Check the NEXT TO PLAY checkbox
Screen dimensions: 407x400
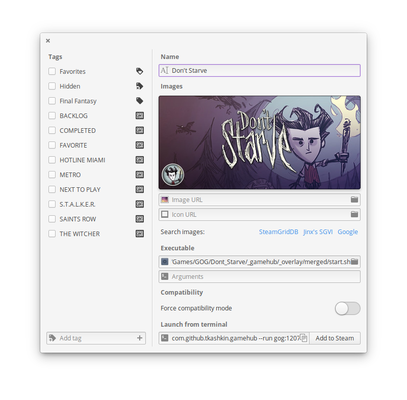[x=52, y=189]
